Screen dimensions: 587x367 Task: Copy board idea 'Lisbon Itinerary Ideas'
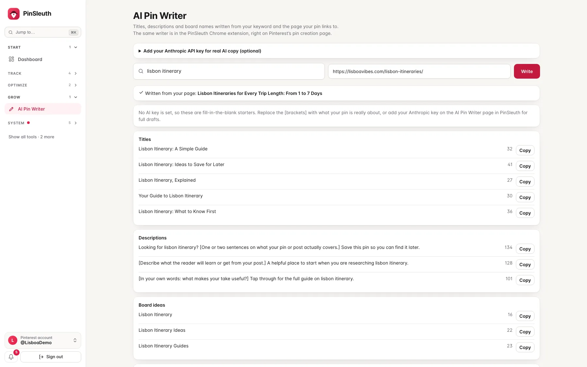coord(525,332)
